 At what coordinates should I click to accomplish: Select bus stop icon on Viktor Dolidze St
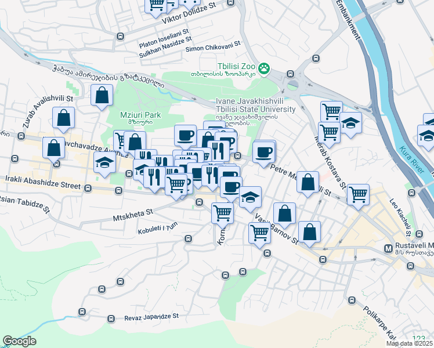[120, 36]
